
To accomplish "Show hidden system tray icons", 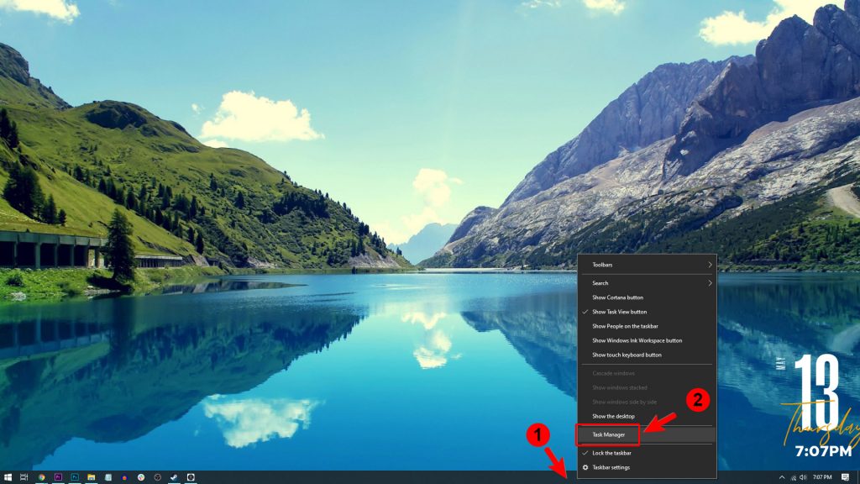I will click(782, 477).
